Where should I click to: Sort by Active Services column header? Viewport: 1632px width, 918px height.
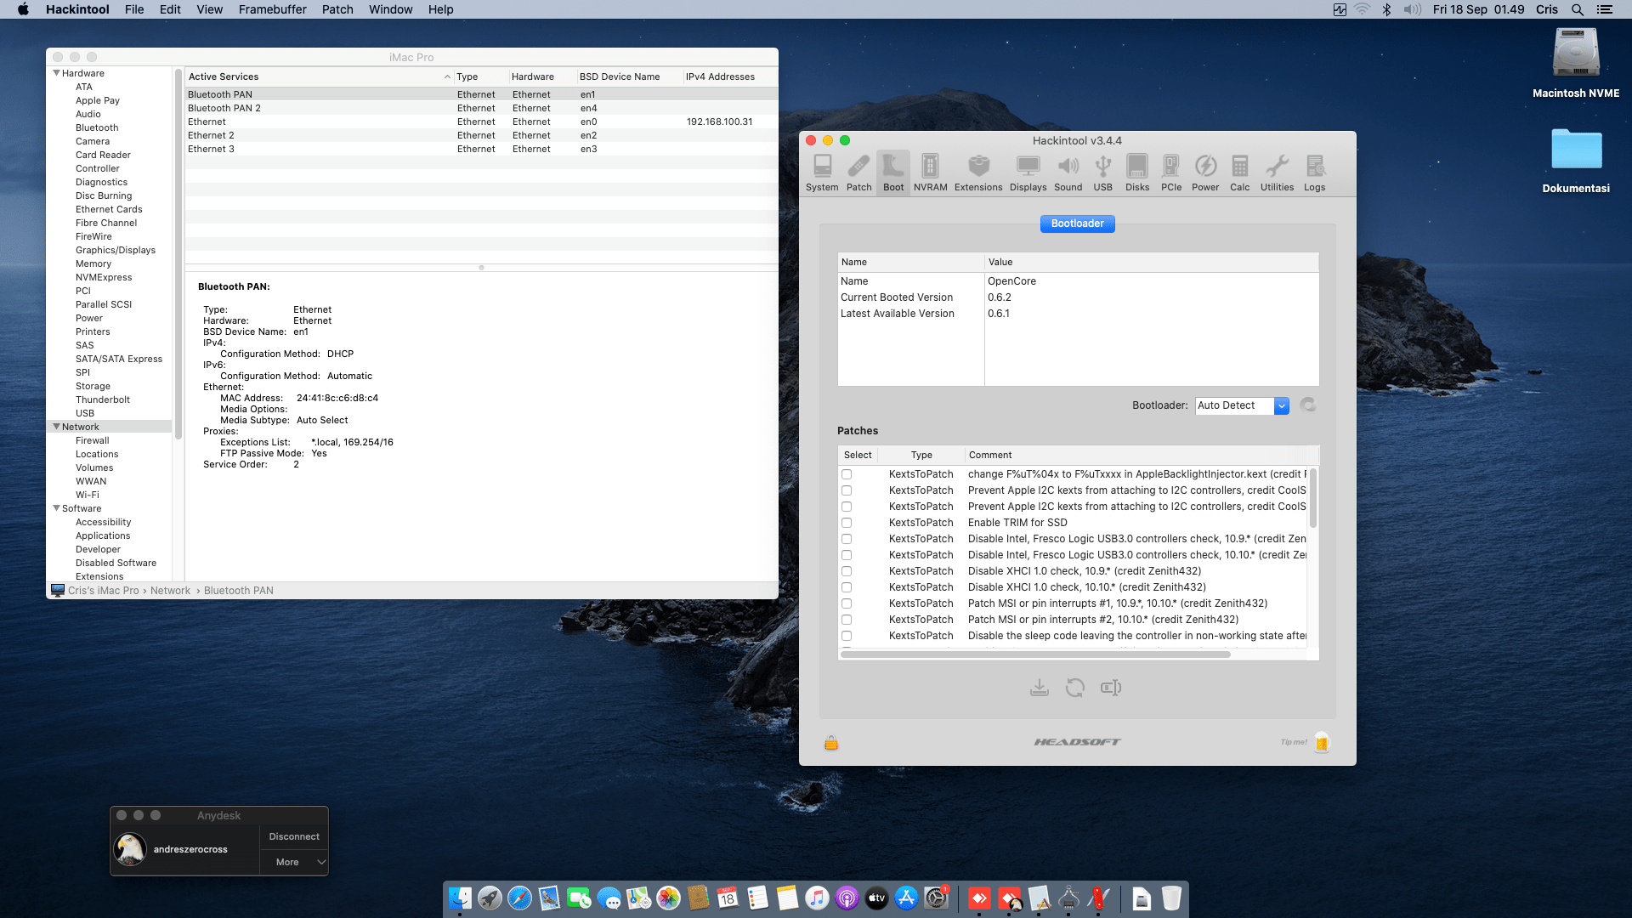319,76
